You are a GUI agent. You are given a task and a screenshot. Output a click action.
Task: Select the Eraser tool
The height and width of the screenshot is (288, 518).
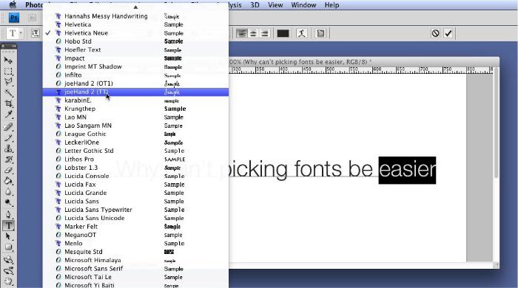point(8,171)
